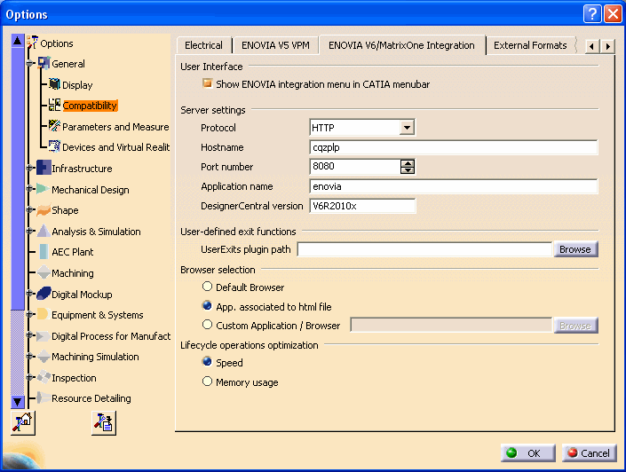Expand the Digital Mockup node
Image resolution: width=626 pixels, height=472 pixels.
point(30,294)
